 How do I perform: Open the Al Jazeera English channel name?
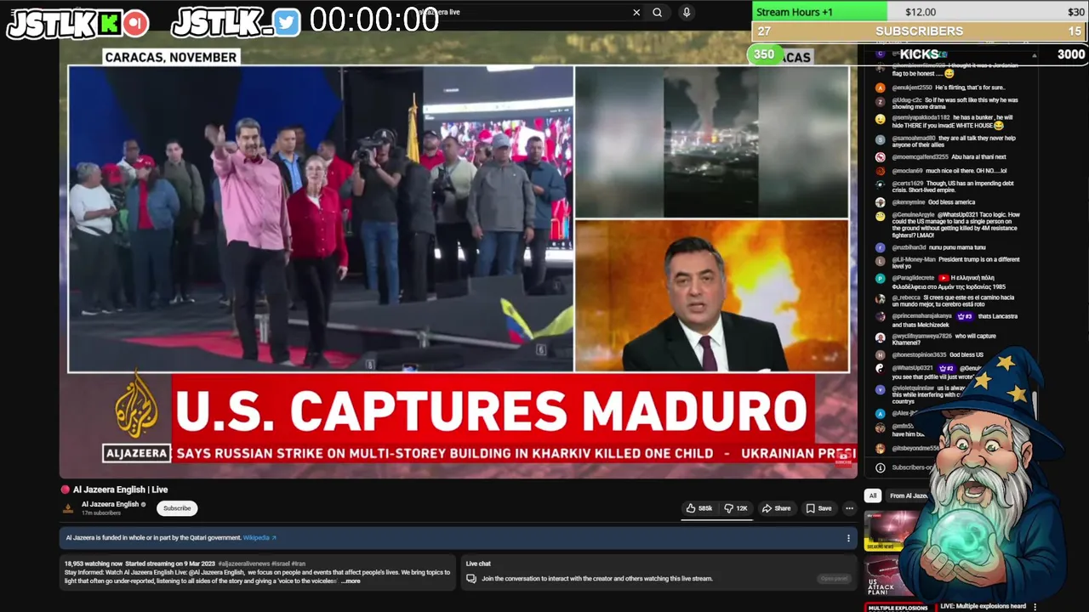110,504
